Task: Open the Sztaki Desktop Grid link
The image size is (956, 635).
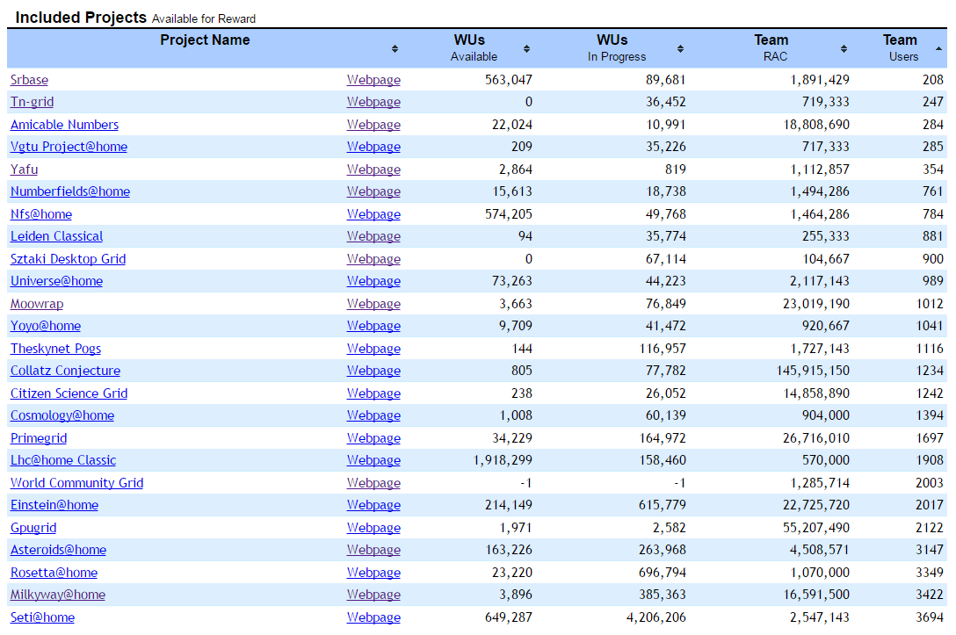Action: point(68,259)
